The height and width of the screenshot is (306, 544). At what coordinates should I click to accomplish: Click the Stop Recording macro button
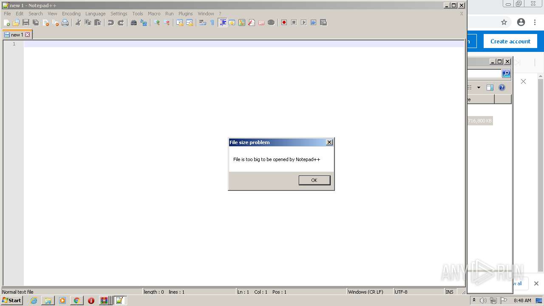294,23
